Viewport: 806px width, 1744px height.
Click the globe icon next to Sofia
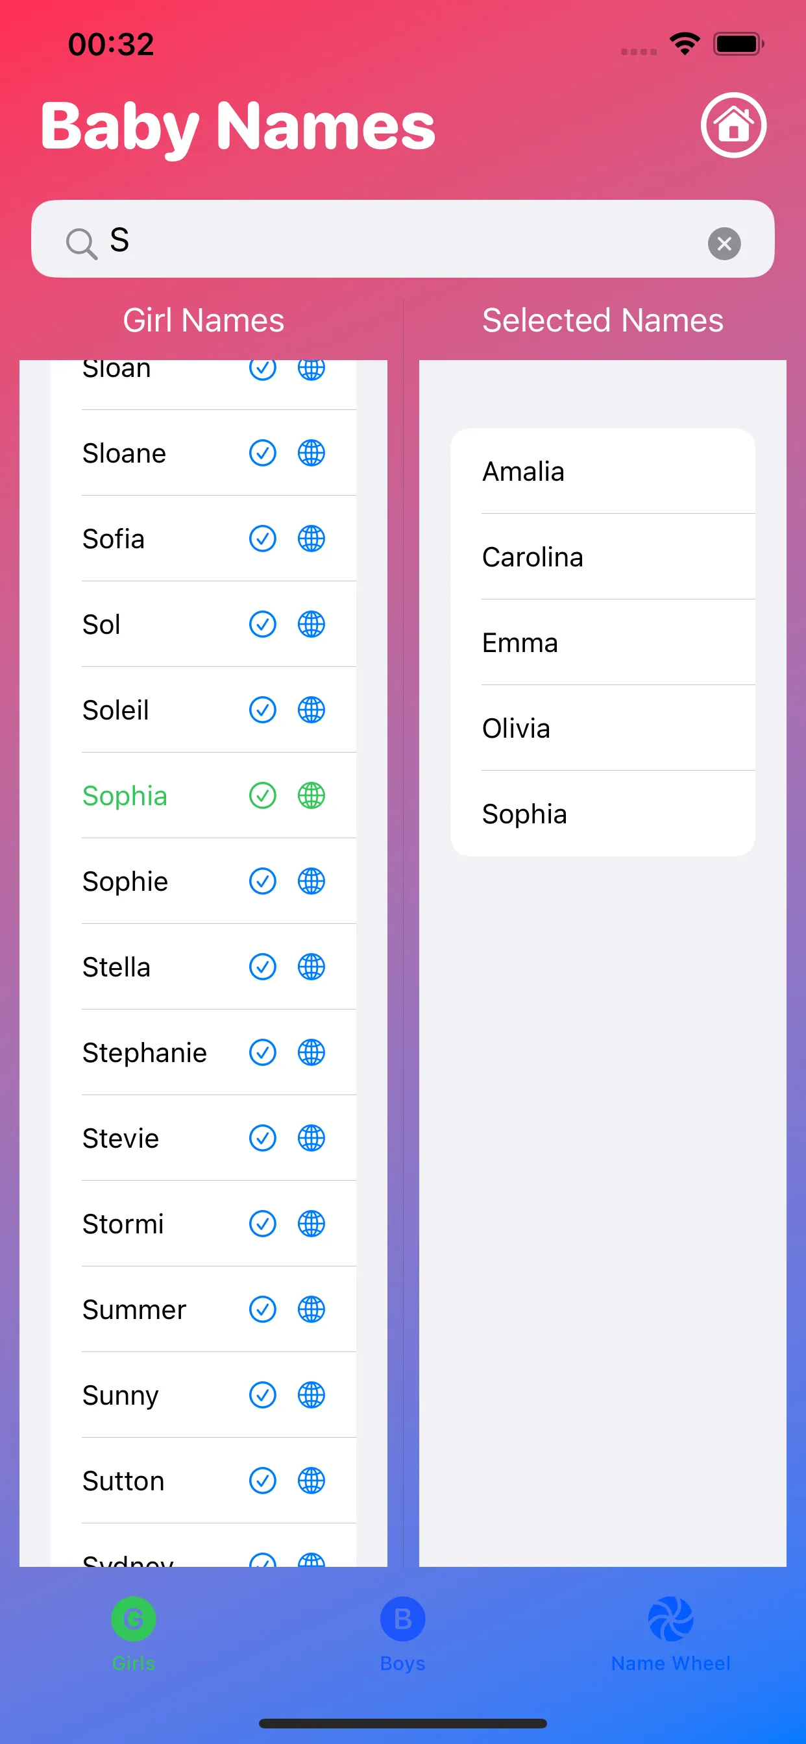311,539
